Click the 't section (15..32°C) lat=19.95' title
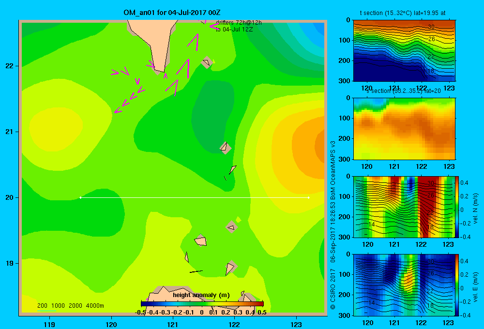The width and height of the screenshot is (484, 329). tap(403, 13)
